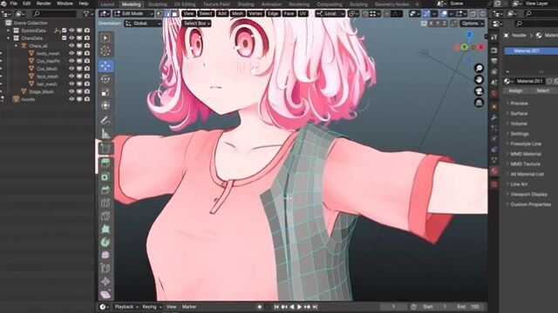Activate the Scale tool

coord(105,92)
